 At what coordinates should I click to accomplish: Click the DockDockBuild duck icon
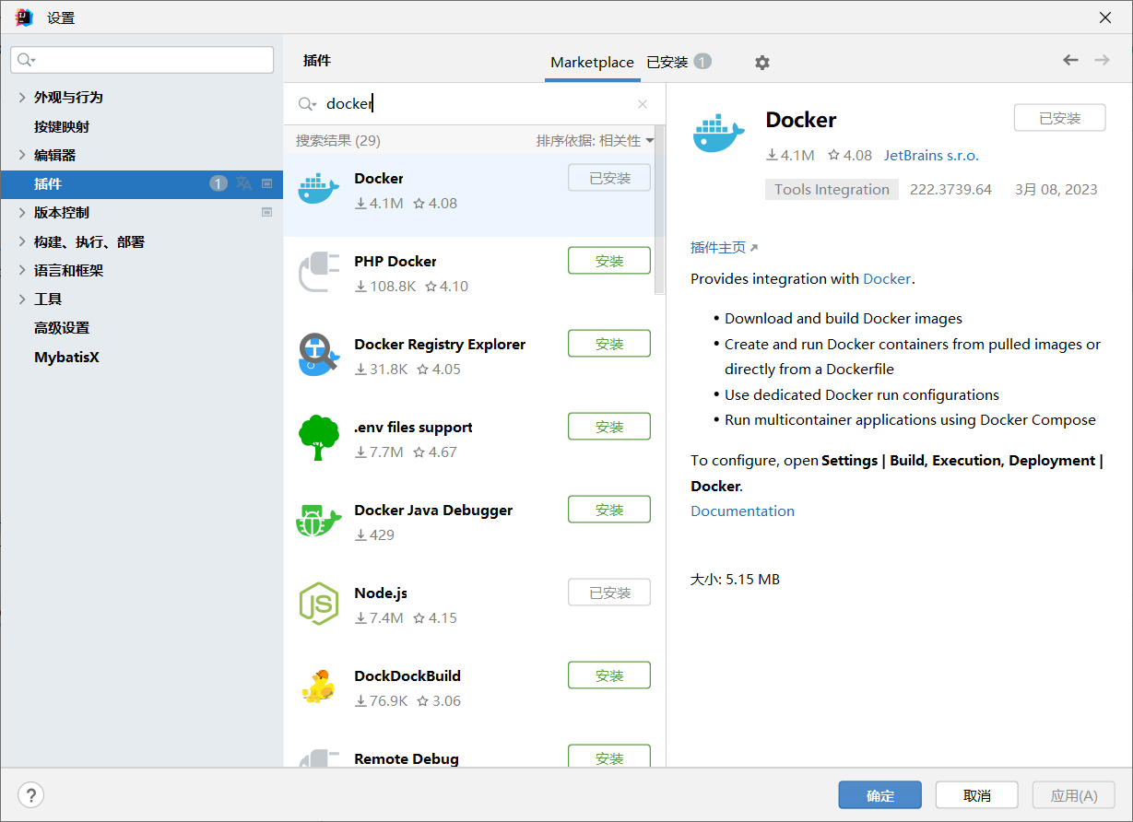pos(318,687)
